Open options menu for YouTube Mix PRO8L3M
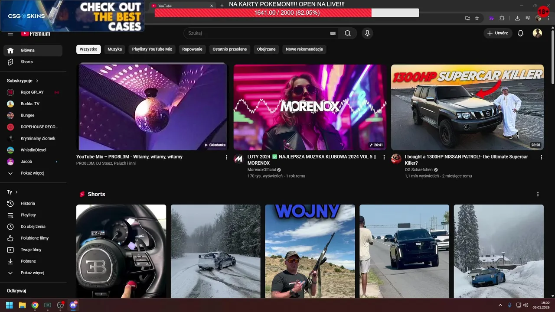 [226, 157]
